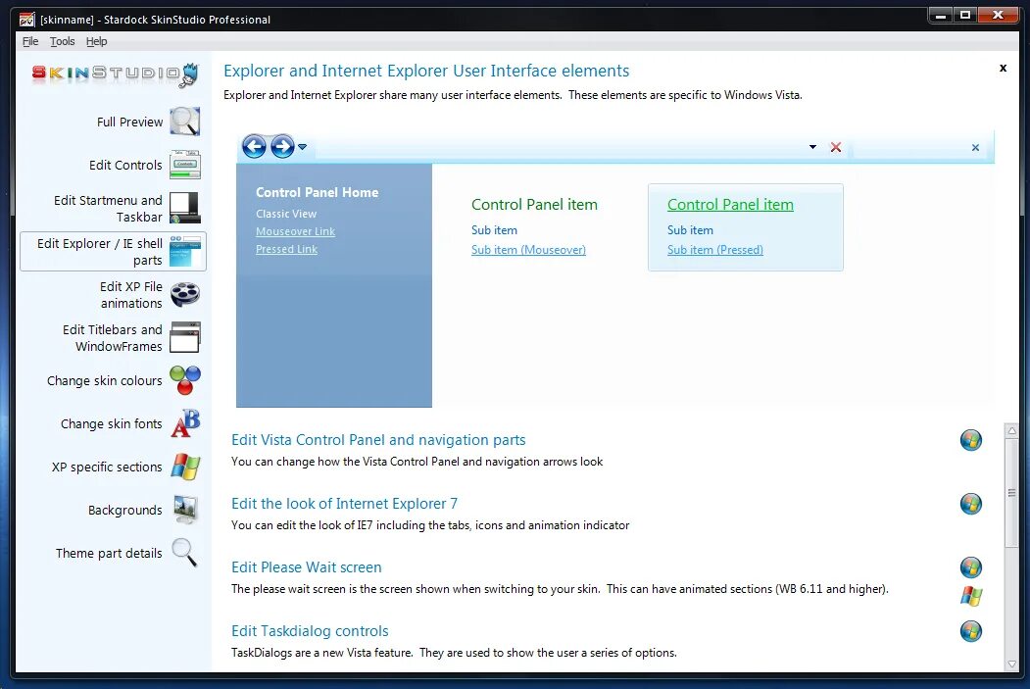Screen dimensions: 1030x689
Task: Open Edit the look of Internet Explorer 7
Action: [x=344, y=504]
